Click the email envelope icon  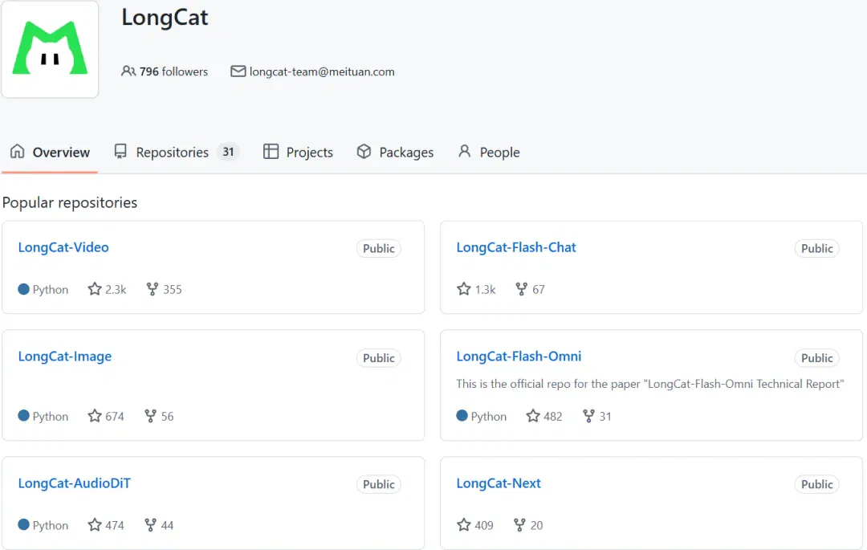click(x=238, y=71)
